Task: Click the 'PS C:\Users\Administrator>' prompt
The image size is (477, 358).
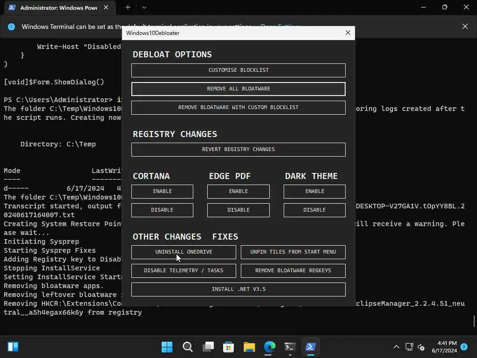Action: pyautogui.click(x=58, y=100)
